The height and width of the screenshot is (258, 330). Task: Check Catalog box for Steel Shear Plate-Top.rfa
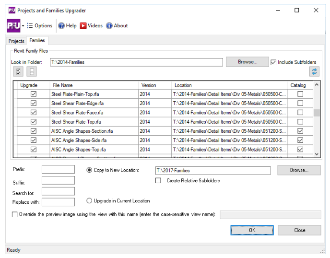click(300, 122)
